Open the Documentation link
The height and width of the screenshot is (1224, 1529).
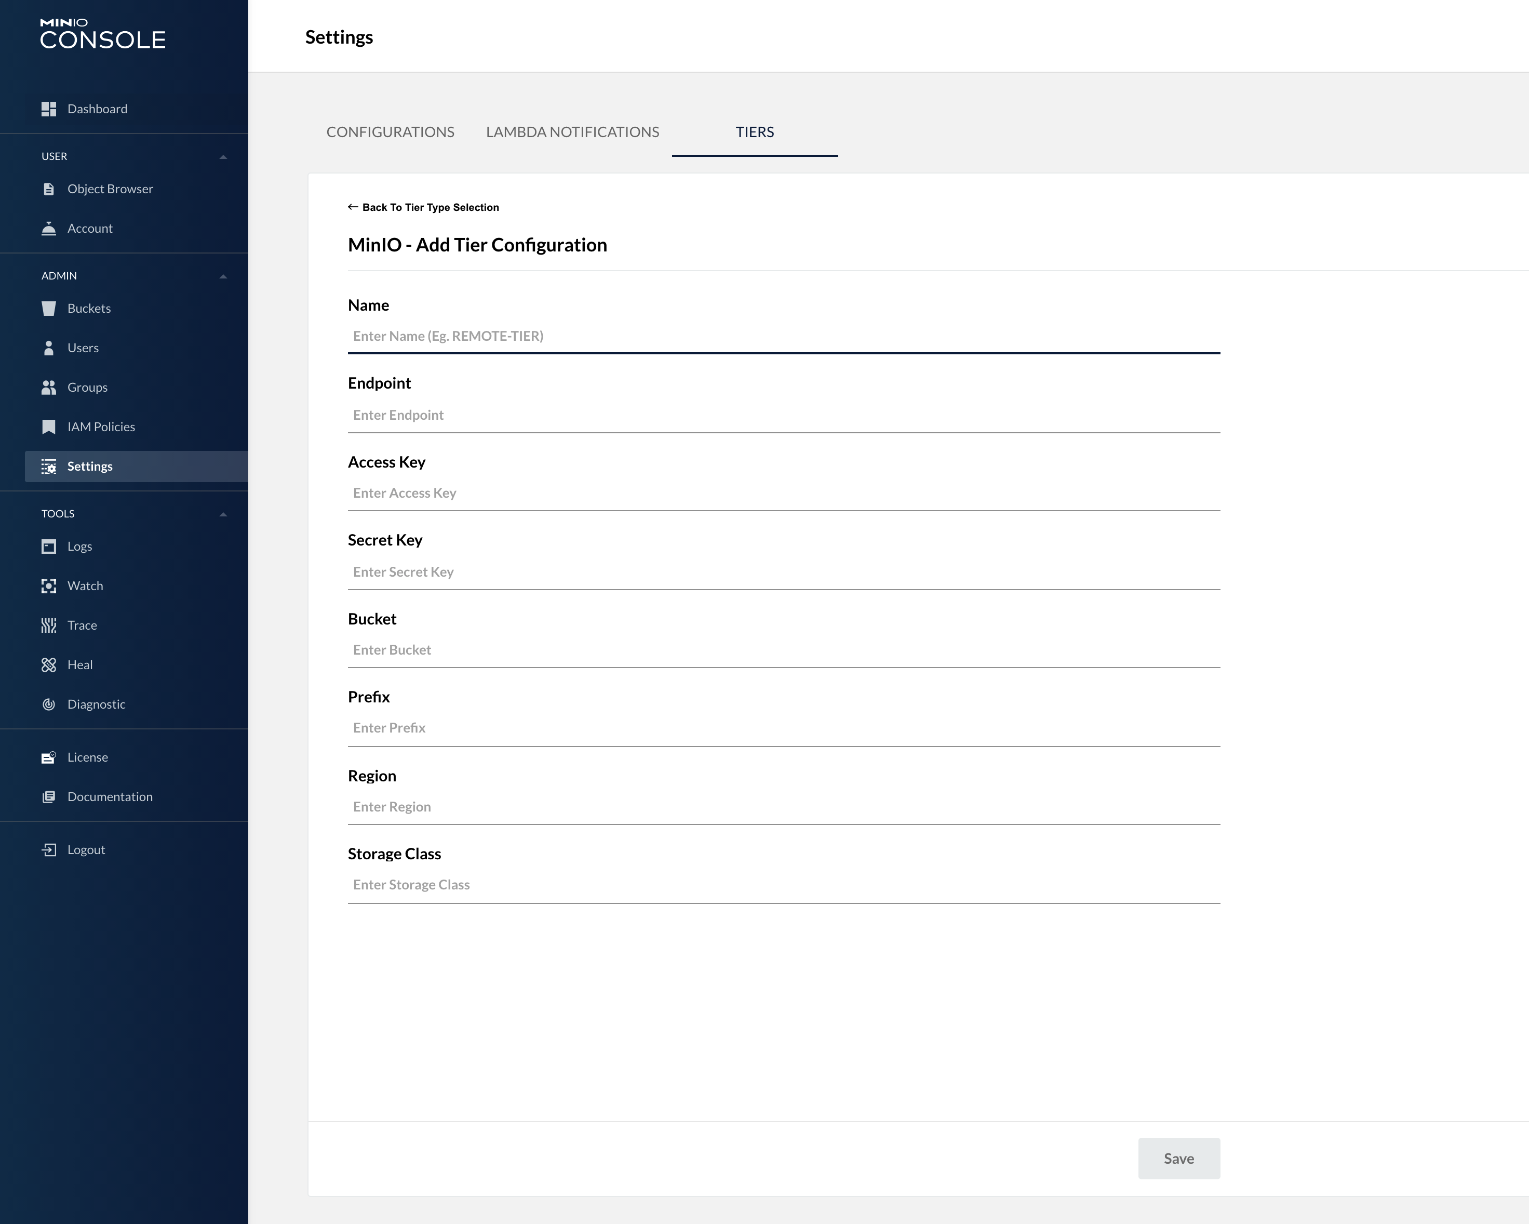click(x=136, y=797)
